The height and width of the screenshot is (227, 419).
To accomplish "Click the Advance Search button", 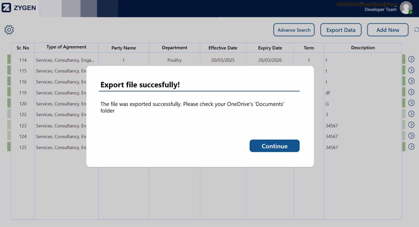I will point(294,30).
